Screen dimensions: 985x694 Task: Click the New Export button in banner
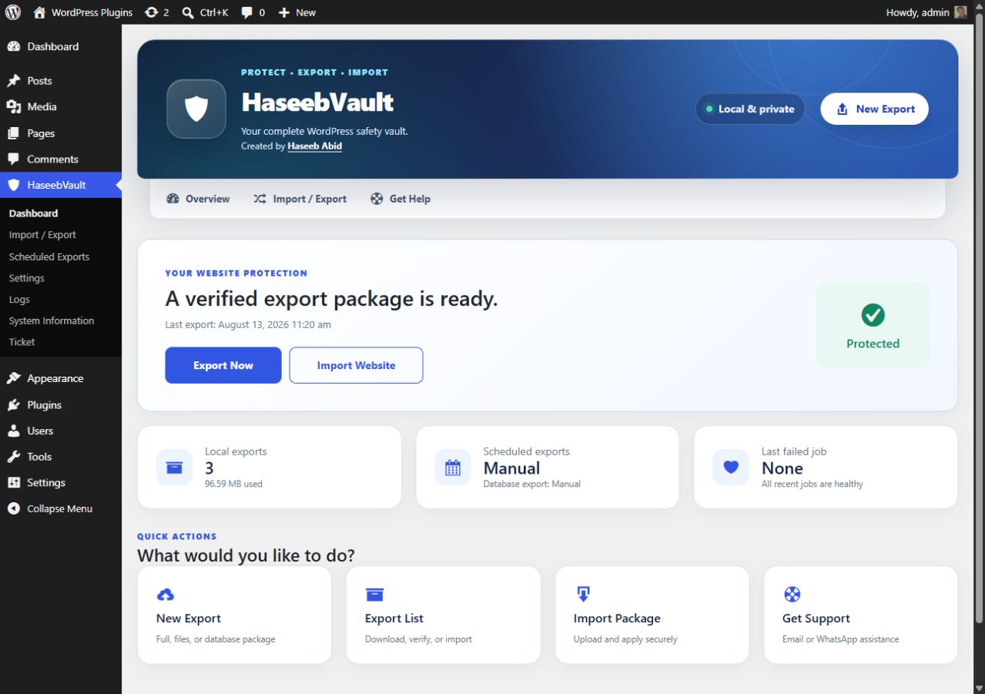(874, 109)
